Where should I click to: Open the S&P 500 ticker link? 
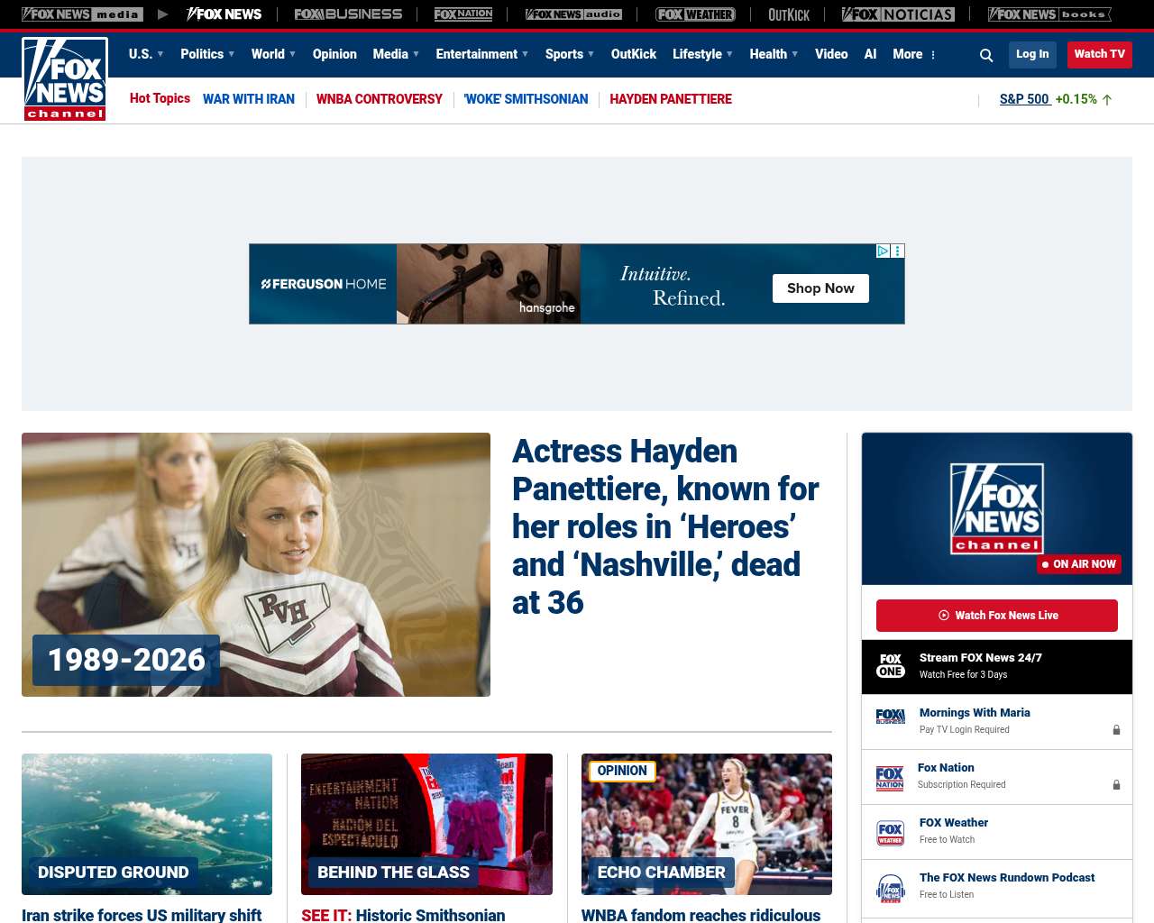click(x=1024, y=99)
